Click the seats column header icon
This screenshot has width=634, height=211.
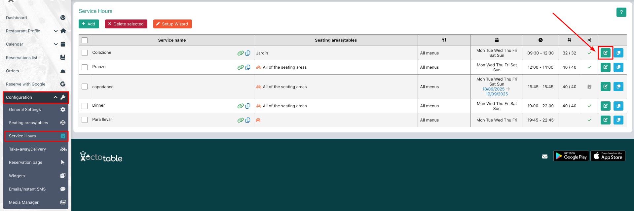pos(569,40)
